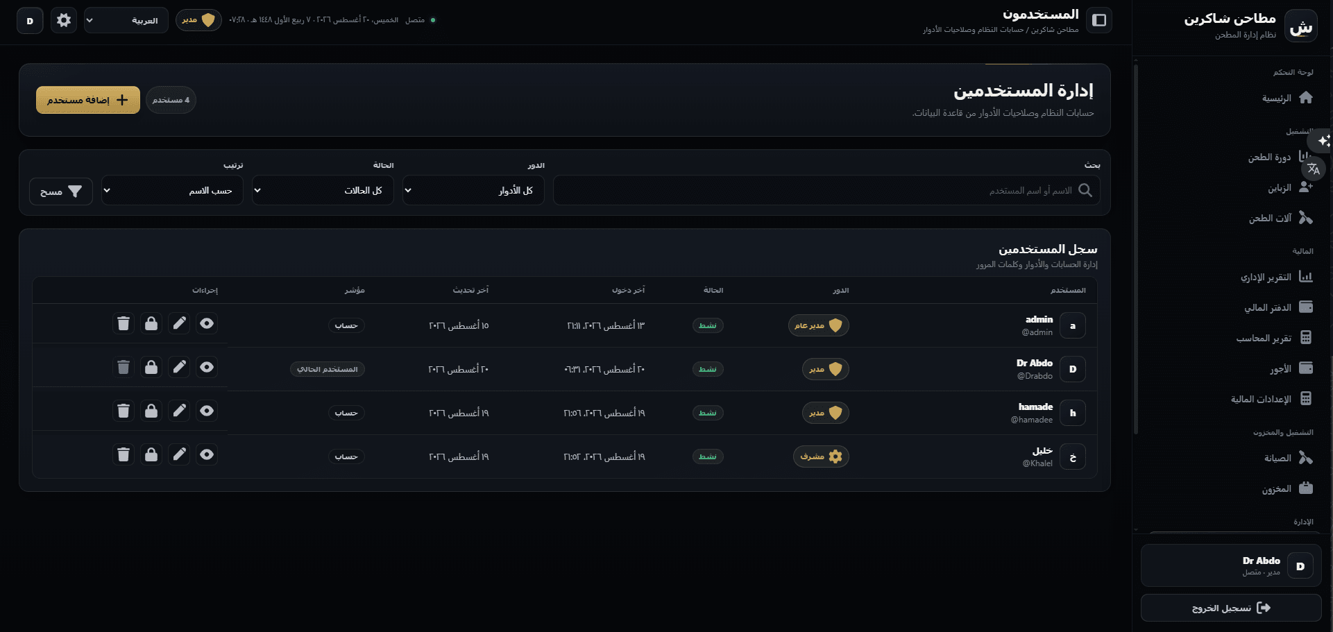Open the كل الأدوار role filter dropdown
1333x632 pixels.
(473, 190)
